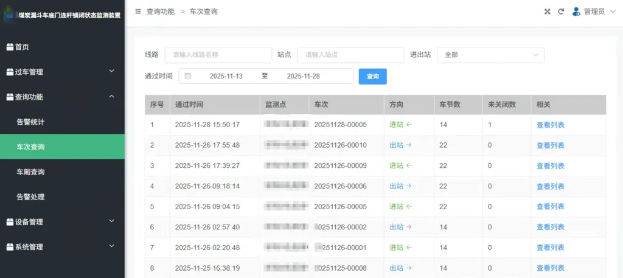
Task: Click the 线路 name input field
Action: (218, 55)
